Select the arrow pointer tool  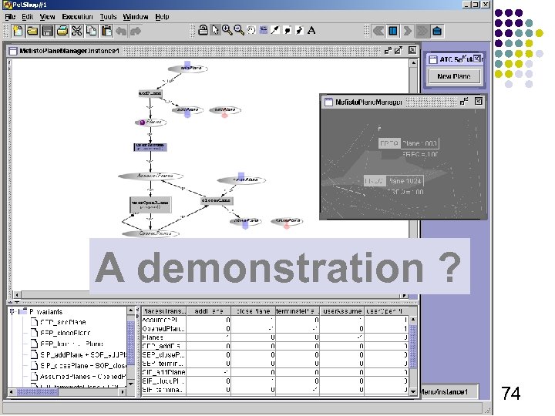point(215,30)
